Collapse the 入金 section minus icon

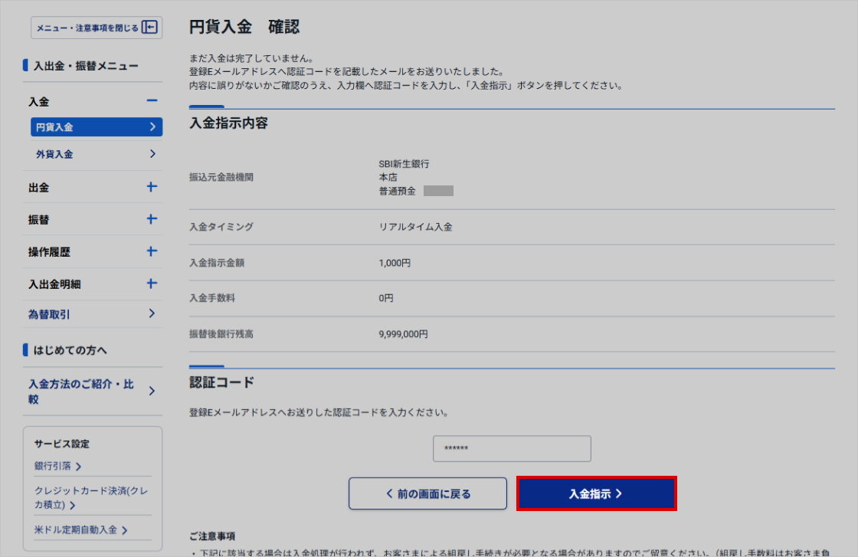click(x=152, y=101)
